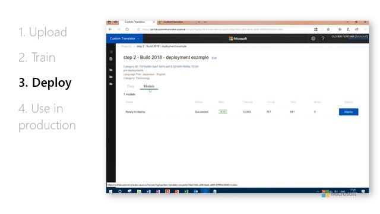Expand the Custom Translator header dropdown
Screen dimensions: 380x214
(x=125, y=39)
